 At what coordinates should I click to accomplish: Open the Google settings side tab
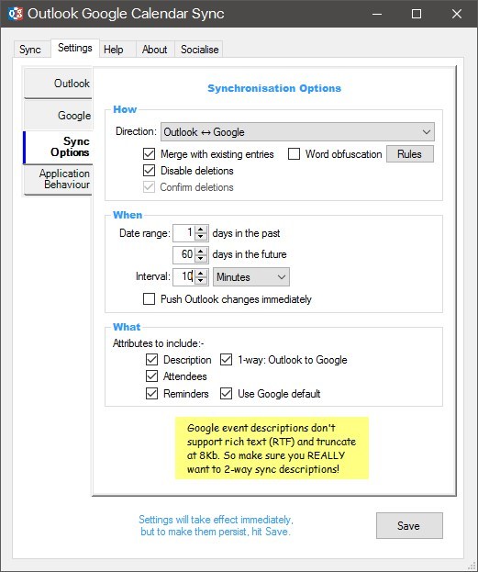point(59,116)
